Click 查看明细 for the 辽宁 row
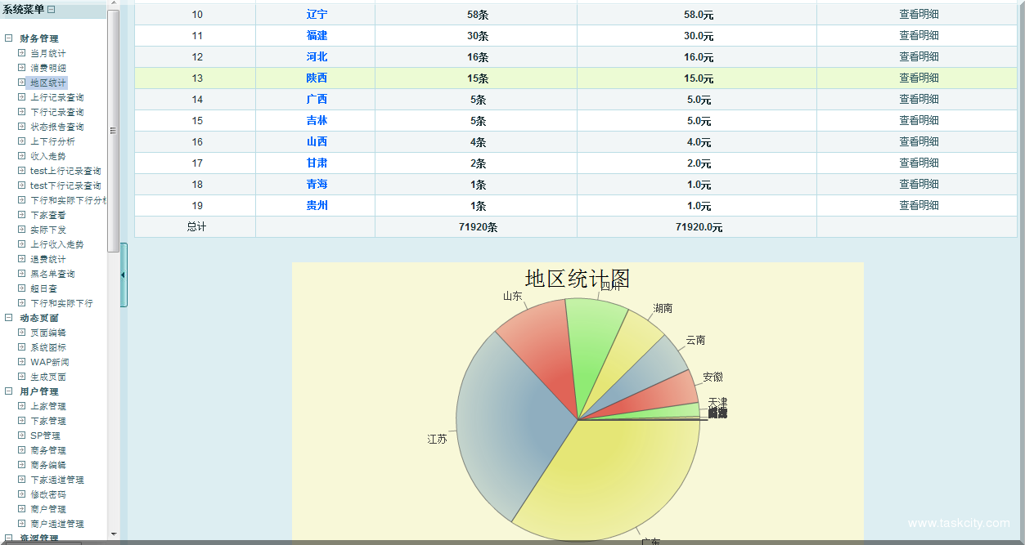 (x=919, y=15)
